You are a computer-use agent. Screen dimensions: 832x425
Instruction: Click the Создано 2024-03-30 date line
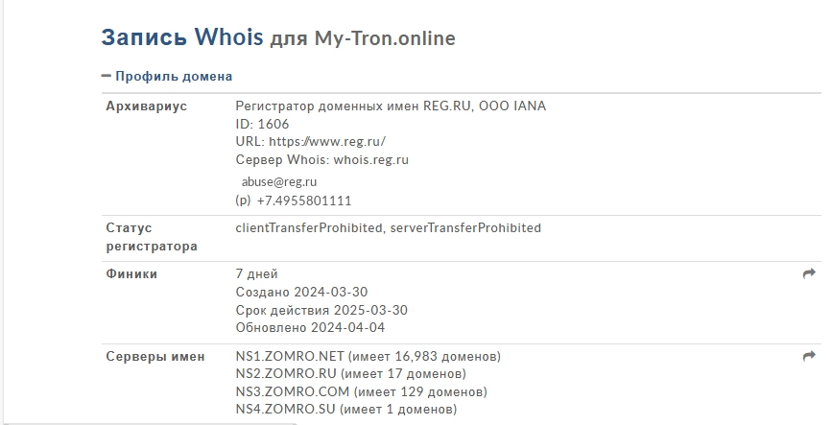301,292
